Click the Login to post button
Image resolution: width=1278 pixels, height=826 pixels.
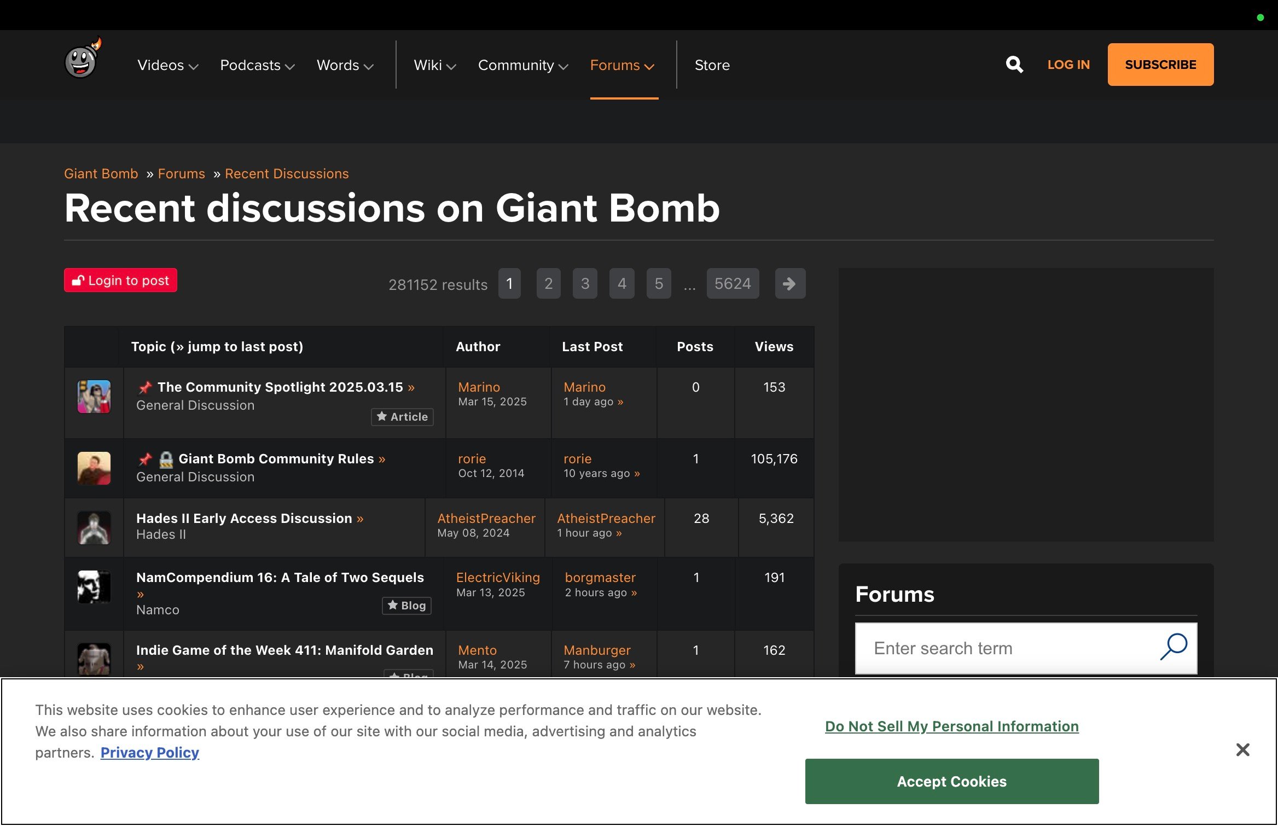(120, 280)
